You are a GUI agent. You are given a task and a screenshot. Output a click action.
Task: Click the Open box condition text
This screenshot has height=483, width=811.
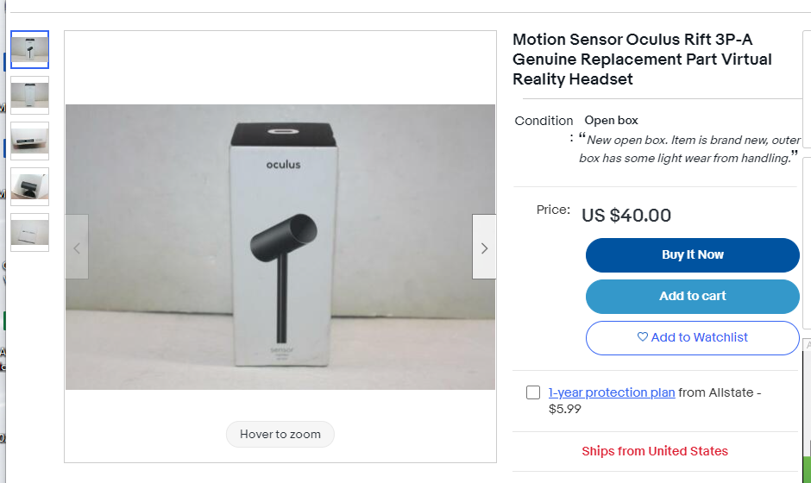coord(611,120)
